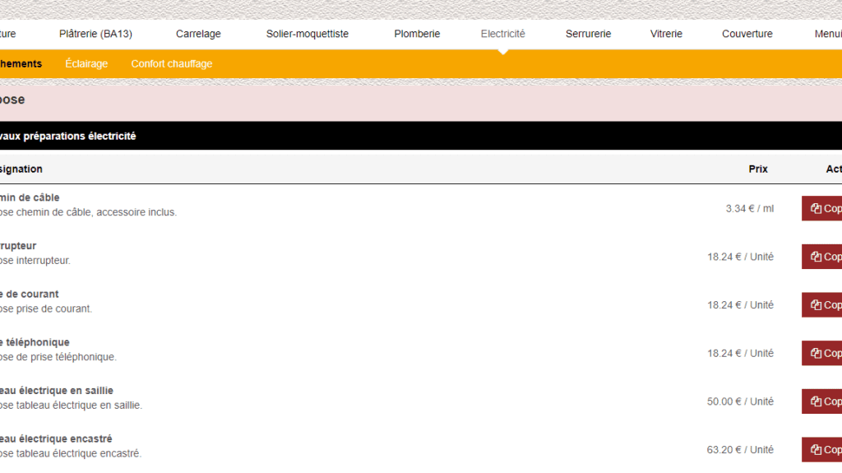Select the Éclairage sub-tab
The width and height of the screenshot is (842, 473).
click(86, 64)
